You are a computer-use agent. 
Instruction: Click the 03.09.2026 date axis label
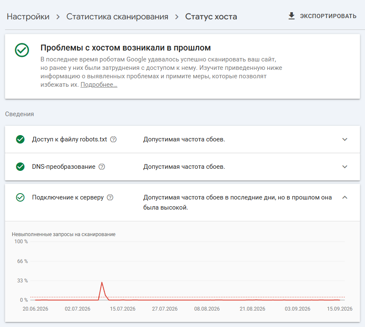point(298,309)
